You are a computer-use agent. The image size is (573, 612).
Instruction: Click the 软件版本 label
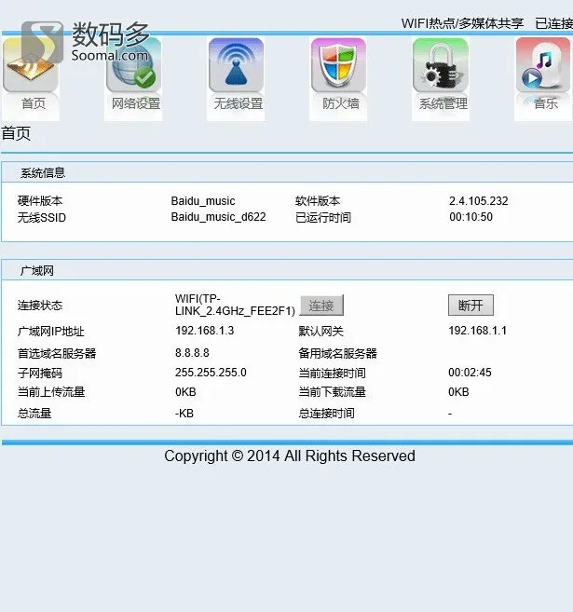point(318,201)
